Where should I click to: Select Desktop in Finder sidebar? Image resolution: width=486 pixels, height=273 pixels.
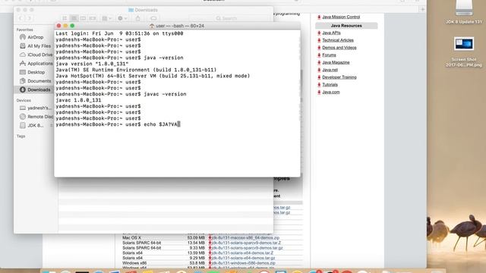pos(36,72)
